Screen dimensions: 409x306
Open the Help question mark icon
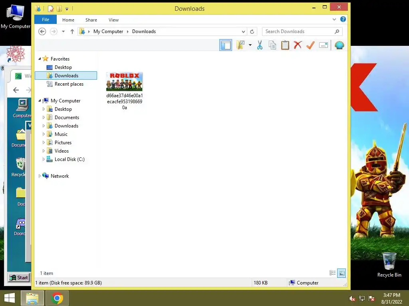tap(343, 19)
